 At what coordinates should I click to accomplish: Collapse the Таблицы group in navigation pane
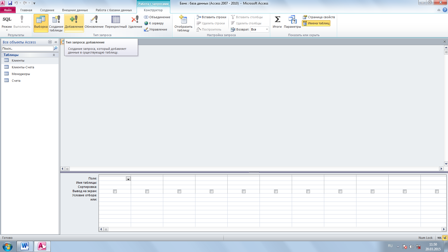(54, 55)
